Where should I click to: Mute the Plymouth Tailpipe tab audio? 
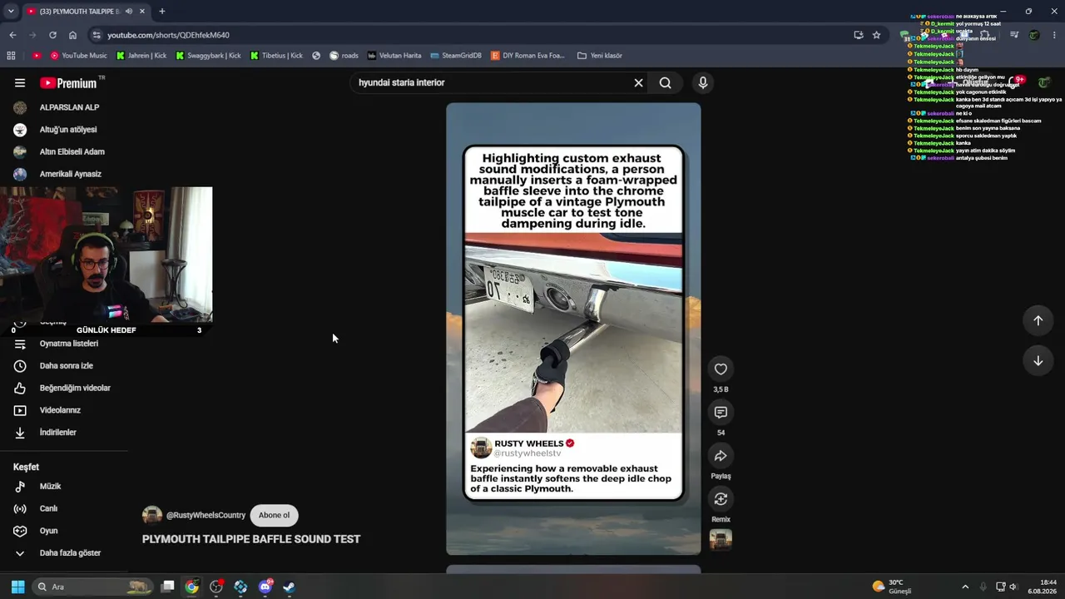(x=129, y=12)
